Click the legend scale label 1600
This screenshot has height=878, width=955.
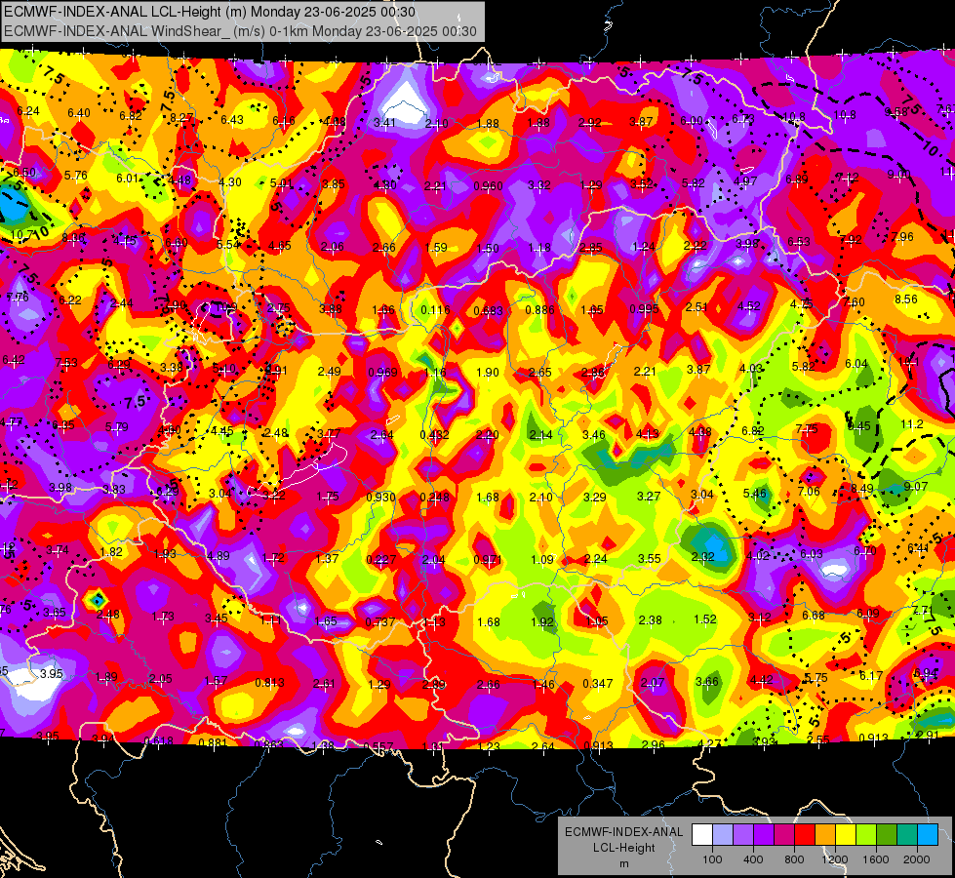coord(876,859)
